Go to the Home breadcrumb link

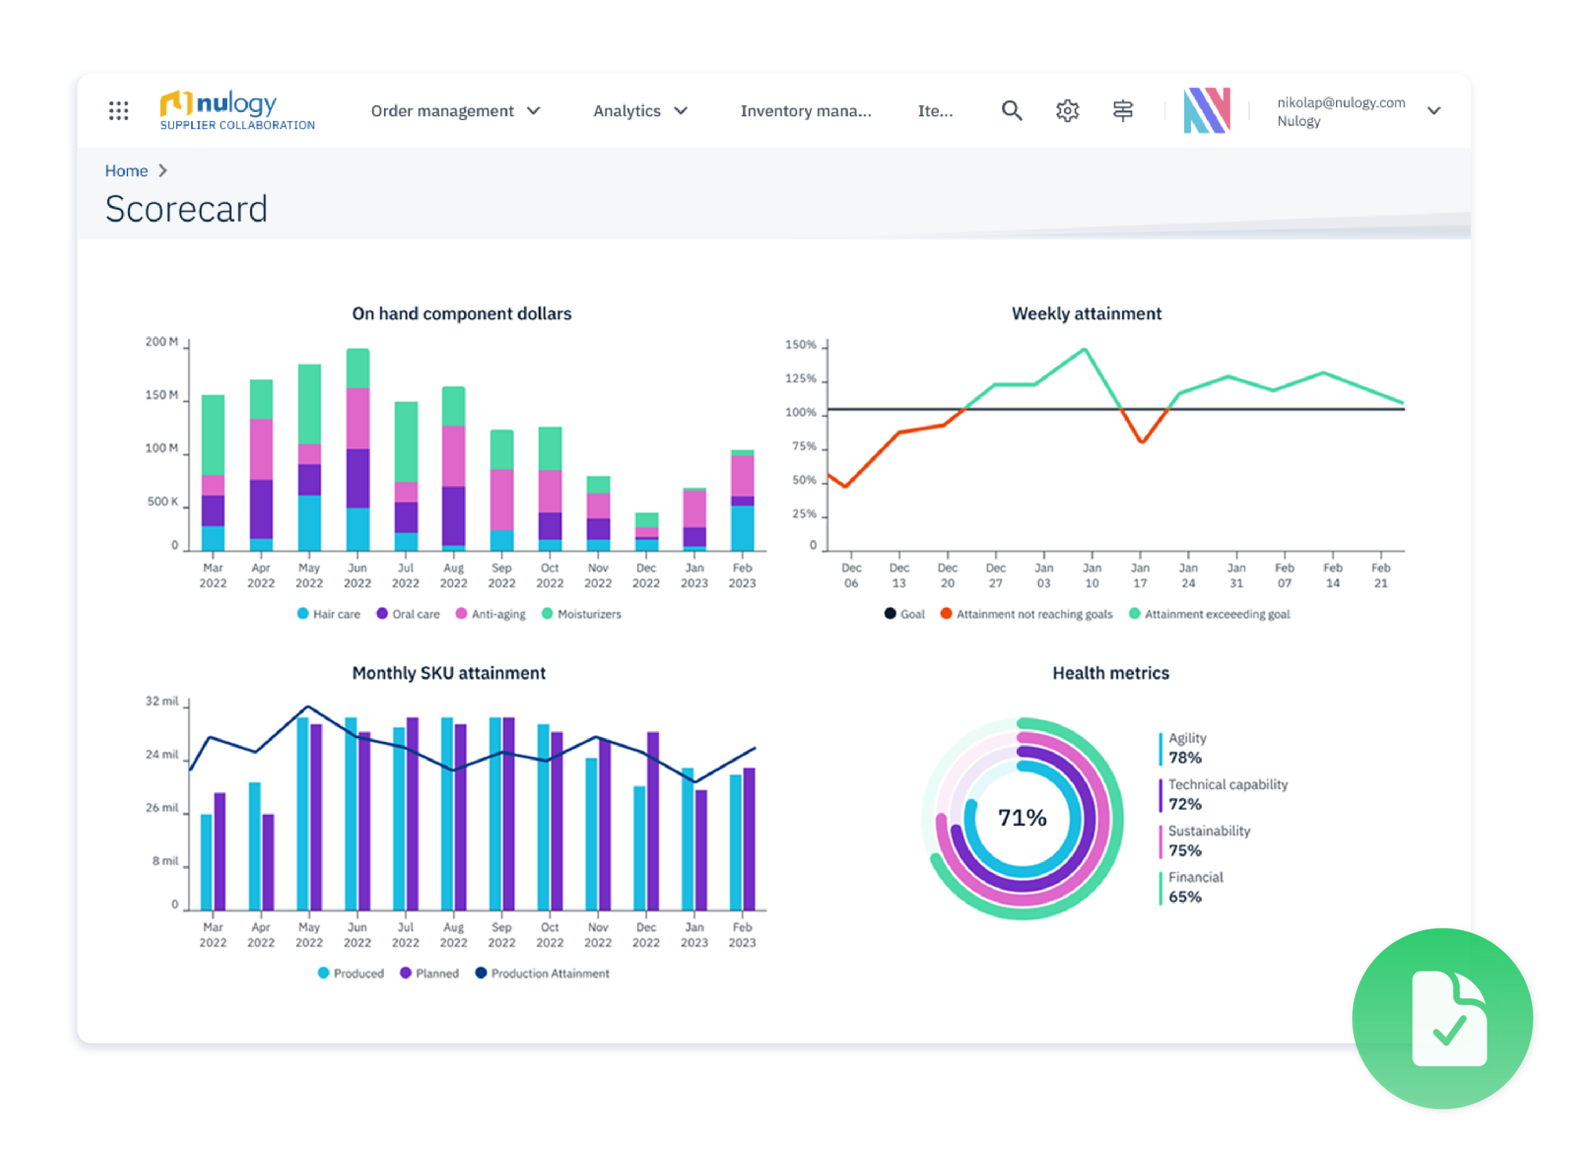(126, 171)
